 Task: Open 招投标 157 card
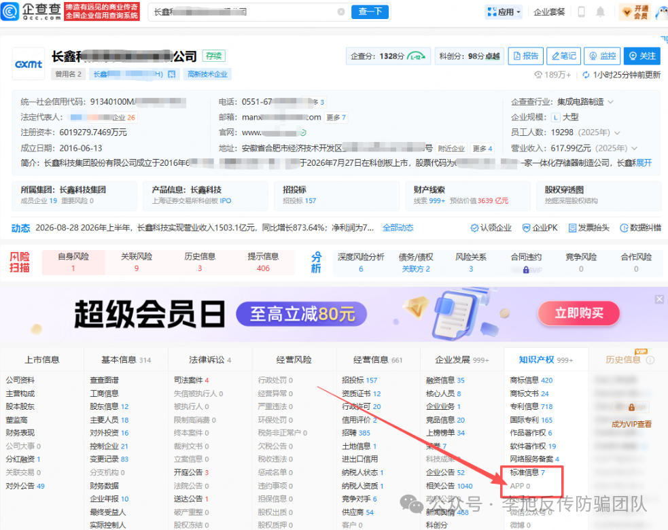(336, 195)
